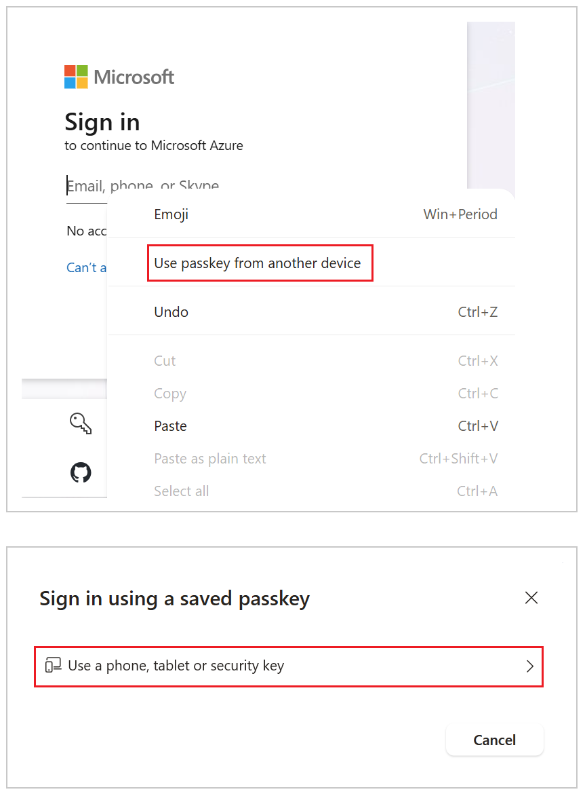Screen dimensions: 585x796
Task: Click the GitHub octocat icon
Action: (81, 472)
